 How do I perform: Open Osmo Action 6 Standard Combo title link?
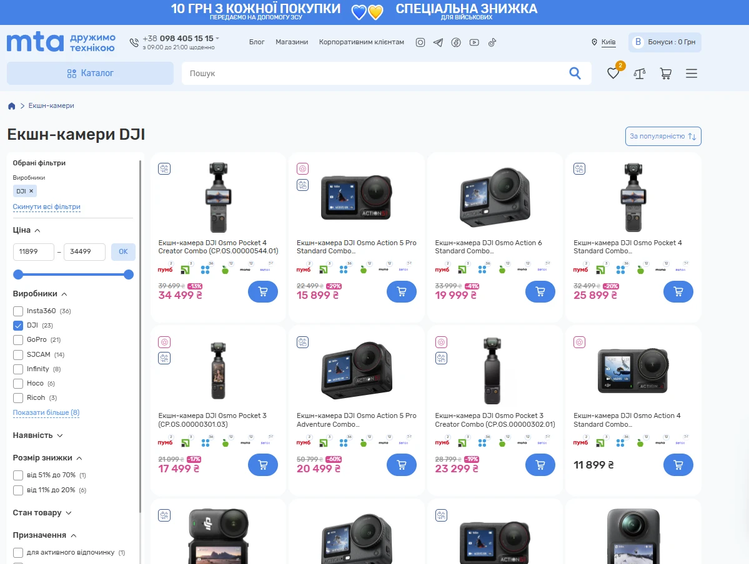(488, 246)
